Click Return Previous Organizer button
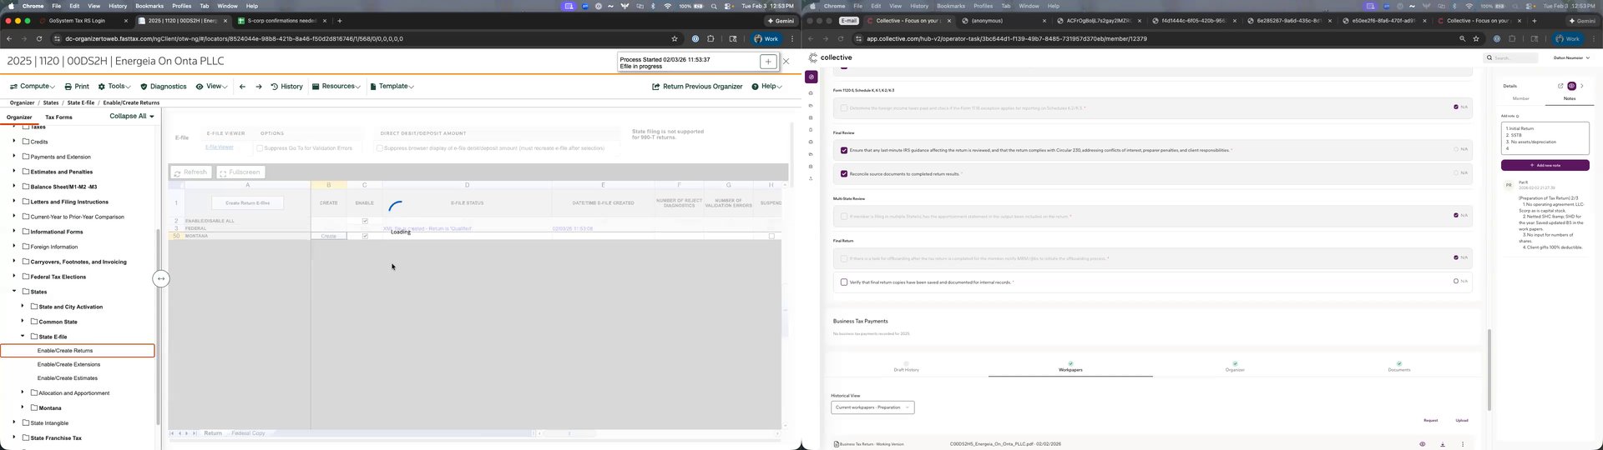The image size is (1603, 450). (697, 86)
